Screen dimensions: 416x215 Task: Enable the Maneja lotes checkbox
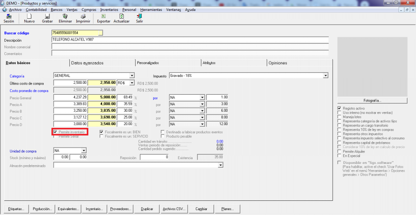pos(340,117)
